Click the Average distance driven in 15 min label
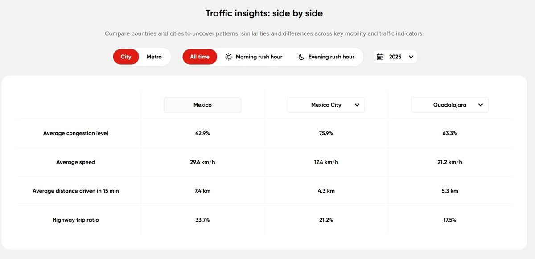The image size is (535, 259). [x=76, y=191]
